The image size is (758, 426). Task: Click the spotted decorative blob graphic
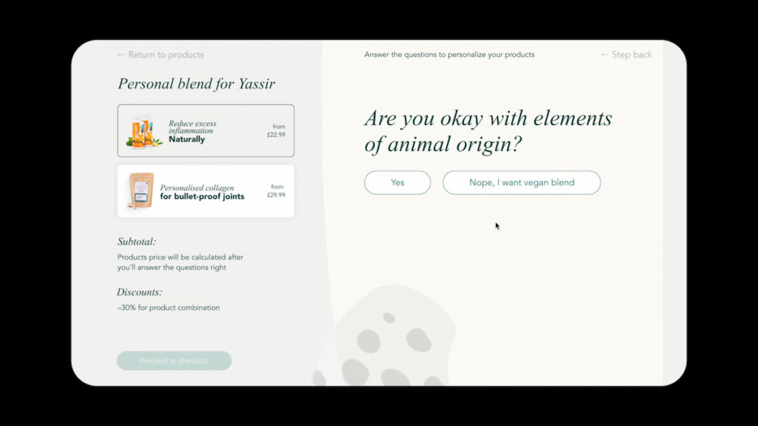[x=389, y=340]
